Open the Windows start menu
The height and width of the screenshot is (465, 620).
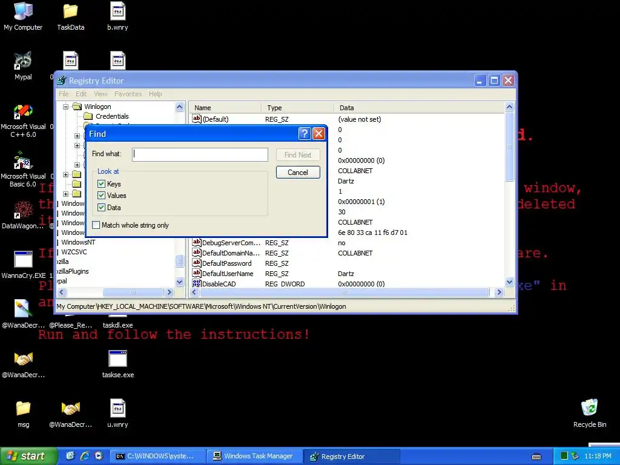tap(28, 456)
